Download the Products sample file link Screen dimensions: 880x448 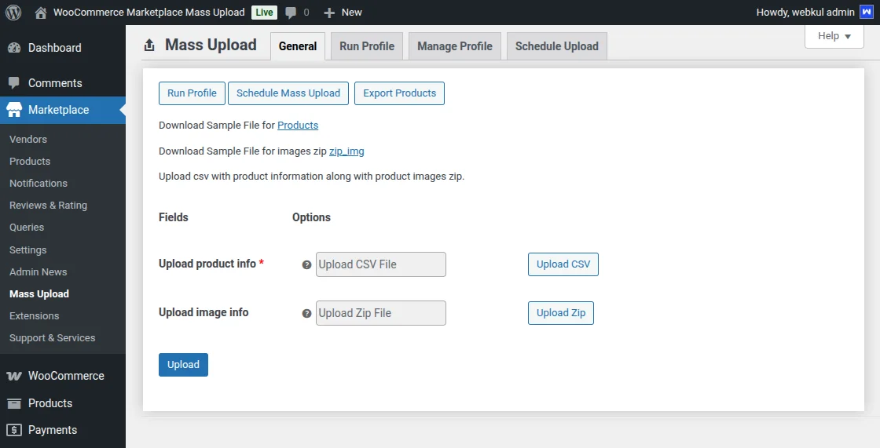298,126
